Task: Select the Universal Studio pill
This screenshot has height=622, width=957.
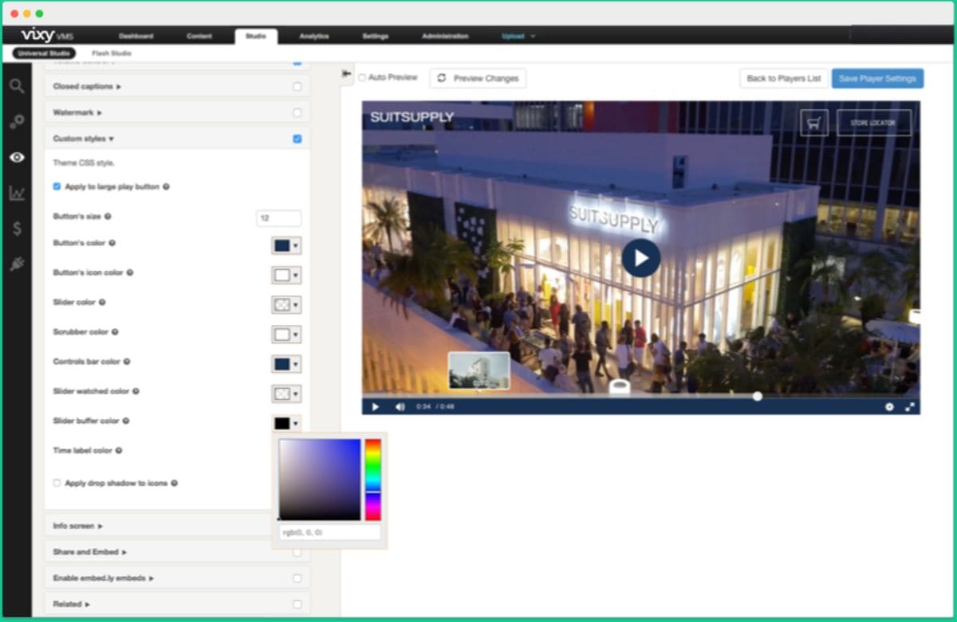Action: pyautogui.click(x=44, y=53)
